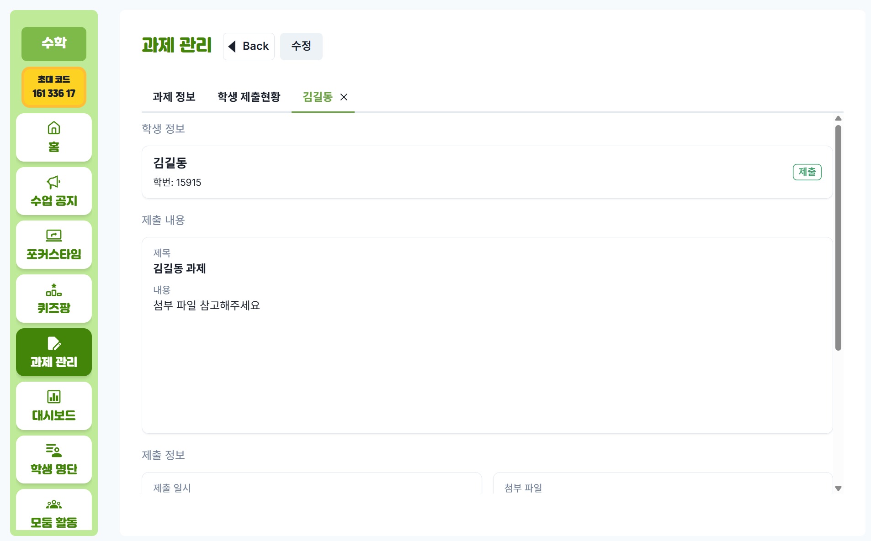Screen dimensions: 871x541
Task: Switch to the 학생 제출현황 tab
Action: point(249,97)
